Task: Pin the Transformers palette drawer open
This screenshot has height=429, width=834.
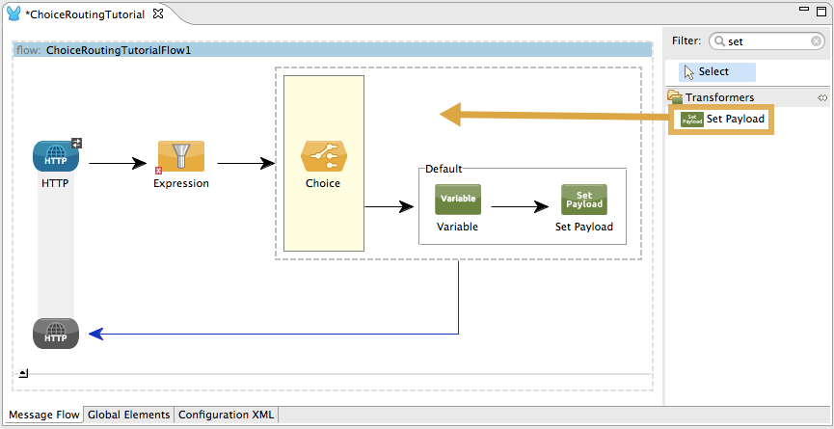Action: click(x=822, y=97)
